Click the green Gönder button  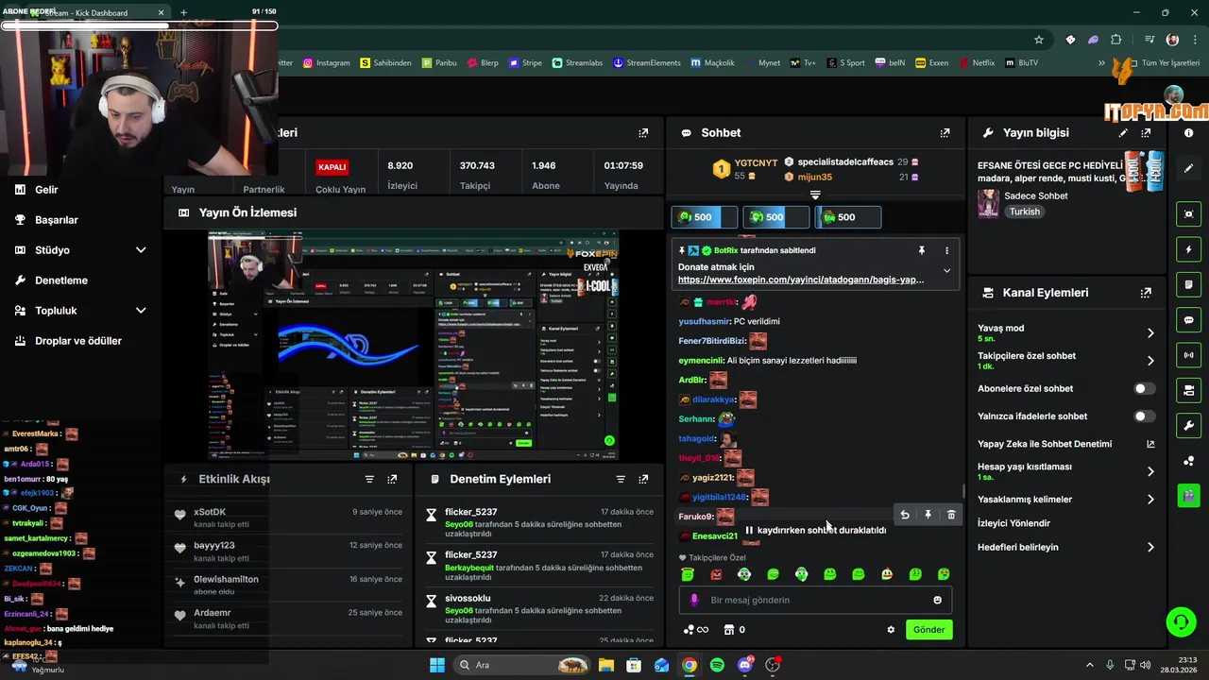click(928, 630)
